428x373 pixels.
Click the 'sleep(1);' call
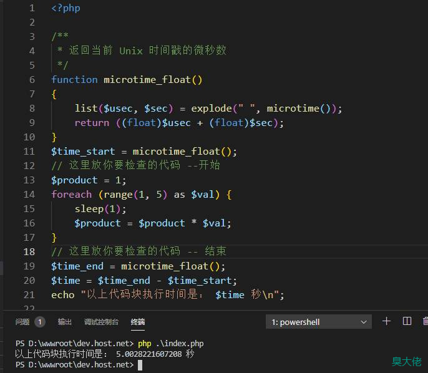tap(100, 209)
